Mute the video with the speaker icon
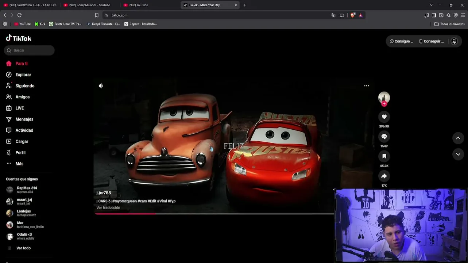The image size is (468, 263). coord(101,86)
